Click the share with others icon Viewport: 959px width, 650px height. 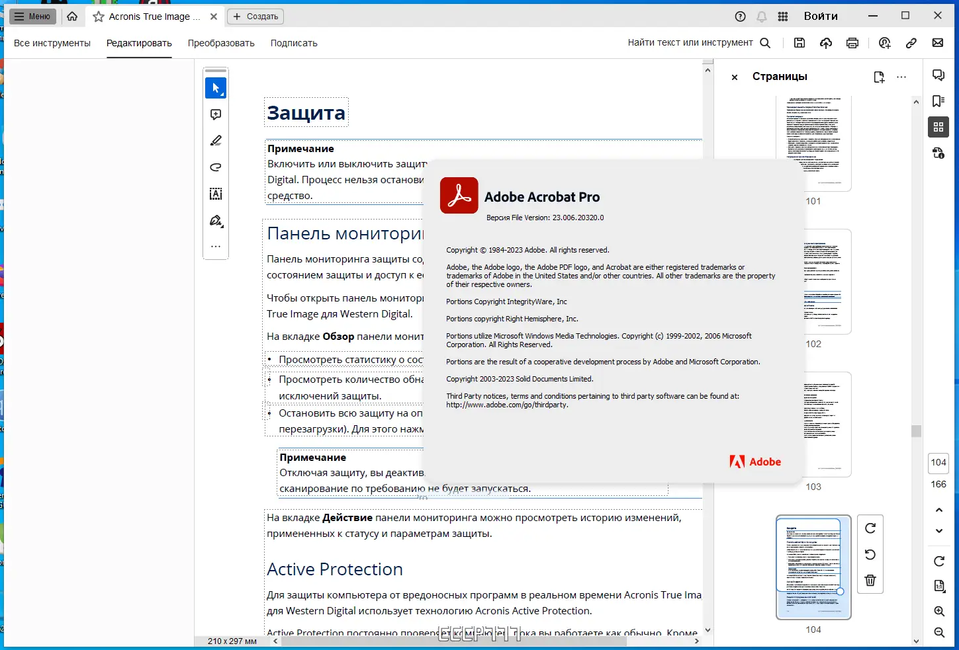point(885,43)
